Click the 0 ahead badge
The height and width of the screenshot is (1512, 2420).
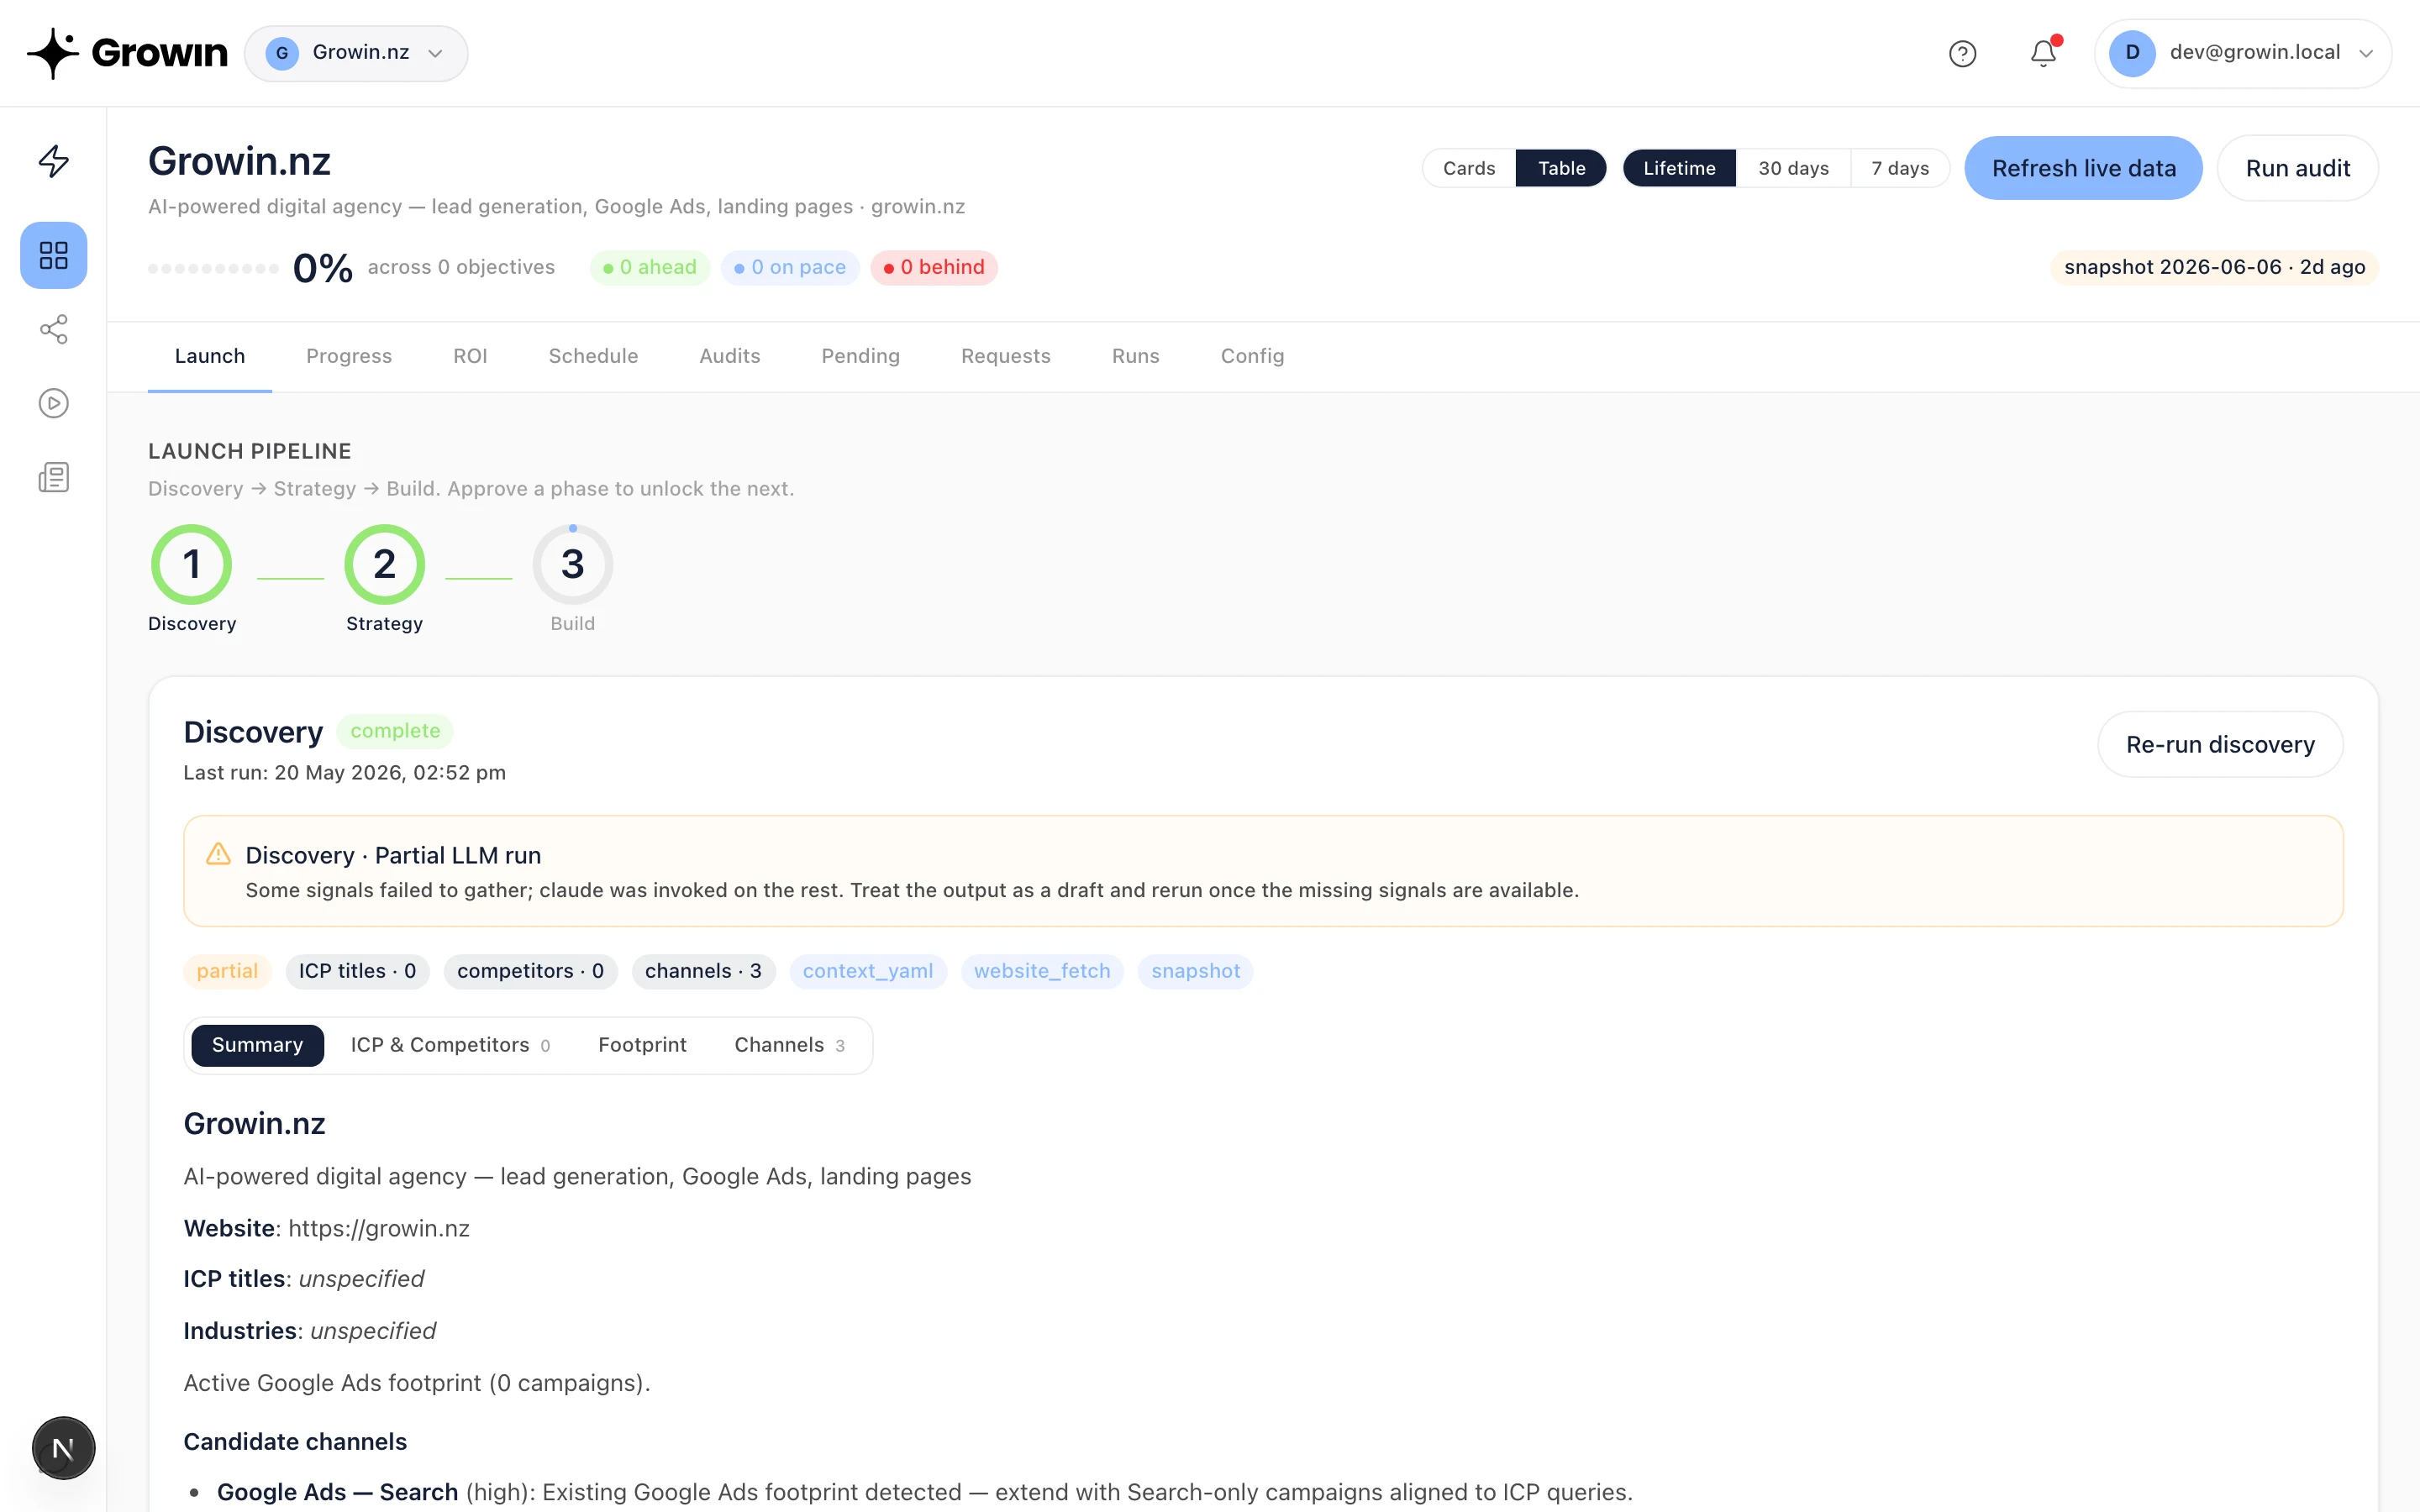649,267
